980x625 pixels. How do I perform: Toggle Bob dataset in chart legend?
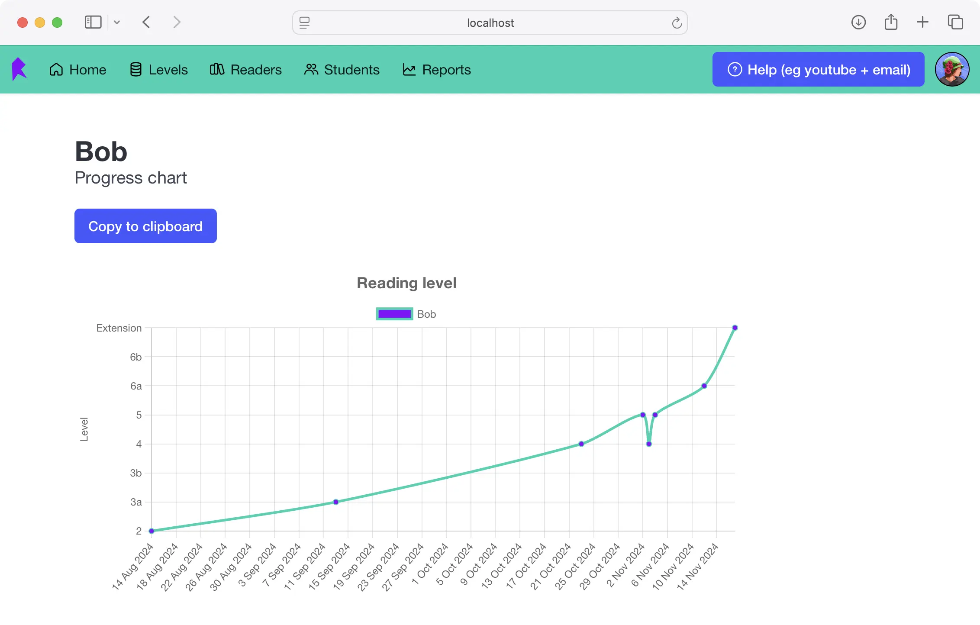tap(394, 314)
